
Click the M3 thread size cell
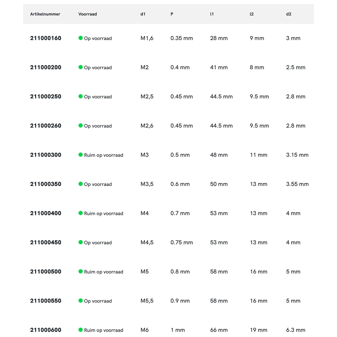click(145, 155)
